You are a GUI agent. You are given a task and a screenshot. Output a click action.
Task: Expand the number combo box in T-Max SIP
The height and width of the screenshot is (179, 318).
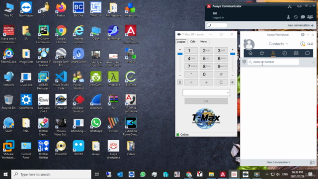228,93
